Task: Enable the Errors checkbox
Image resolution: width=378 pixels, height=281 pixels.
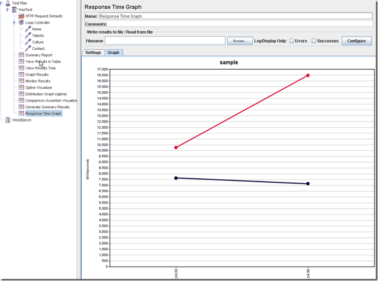Action: pyautogui.click(x=292, y=41)
